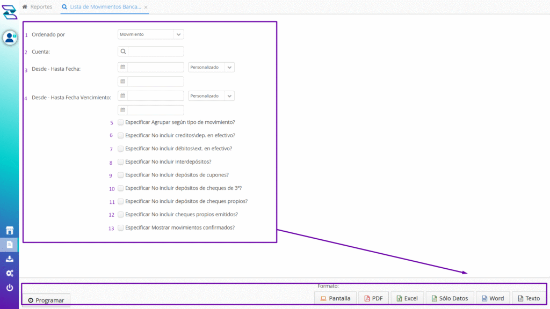Screen dimensions: 550x309
Task: Expand Personalizado dropdown for Fecha Vencimiento
Action: [x=211, y=96]
